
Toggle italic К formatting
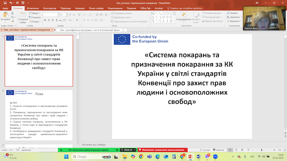(49, 20)
